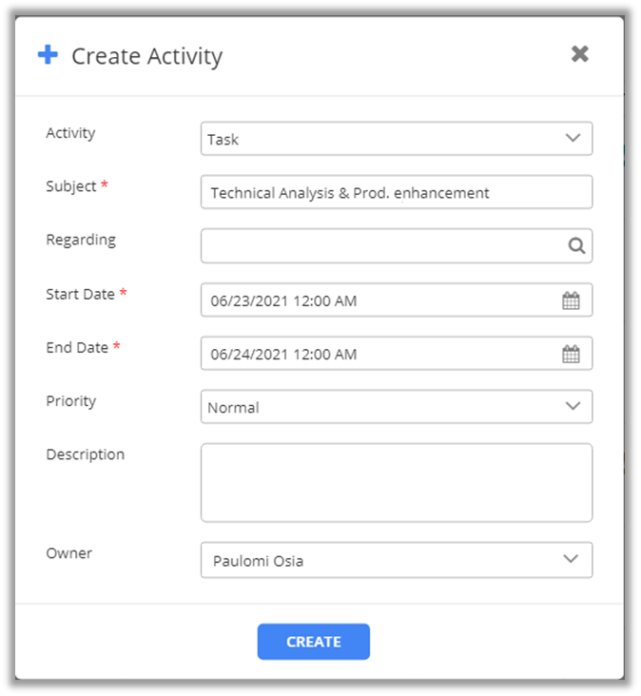Click the End Date text field
The height and width of the screenshot is (696, 641).
(x=380, y=354)
